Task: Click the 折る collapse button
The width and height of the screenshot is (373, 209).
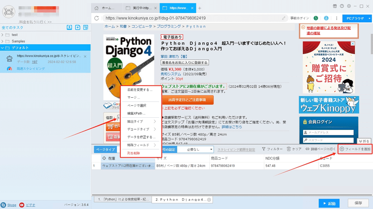Action: click(364, 141)
